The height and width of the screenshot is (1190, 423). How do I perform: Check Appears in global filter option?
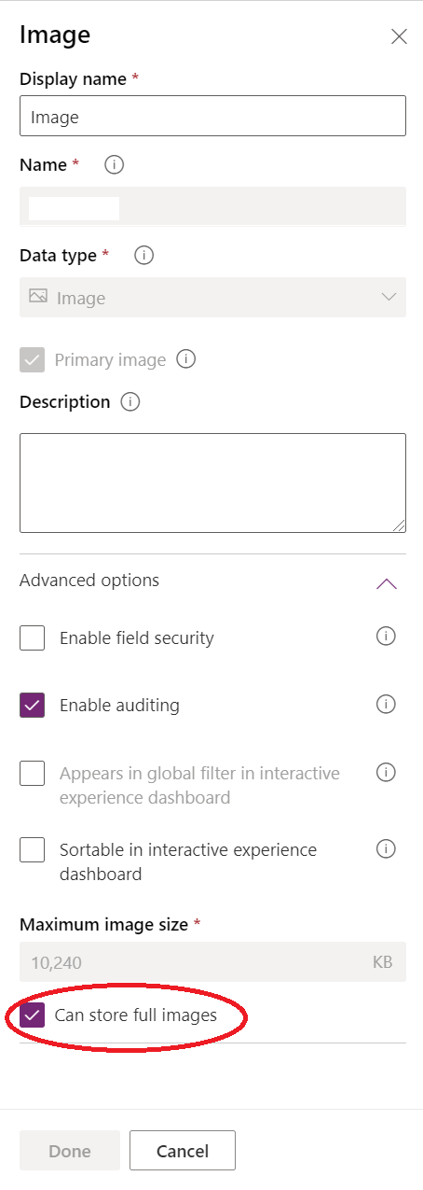point(33,774)
